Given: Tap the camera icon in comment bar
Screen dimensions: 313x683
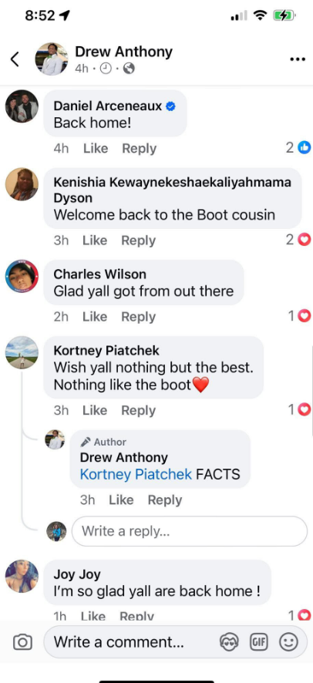Looking at the screenshot, I should point(22,641).
